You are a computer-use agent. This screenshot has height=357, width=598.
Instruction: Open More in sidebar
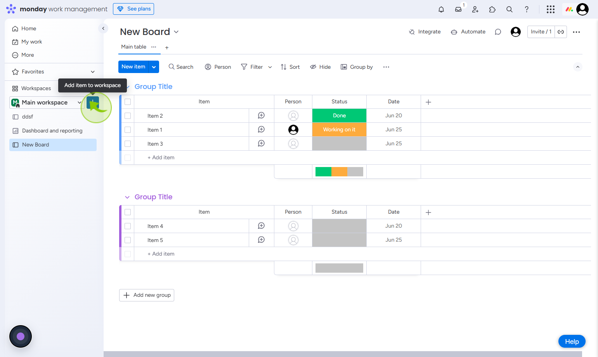[x=23, y=55]
